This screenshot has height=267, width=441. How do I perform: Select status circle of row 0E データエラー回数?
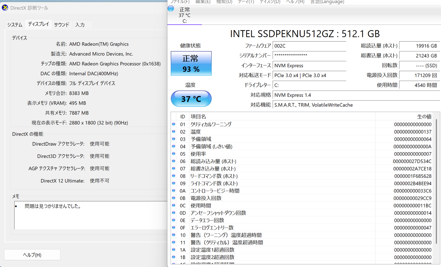pos(174,220)
